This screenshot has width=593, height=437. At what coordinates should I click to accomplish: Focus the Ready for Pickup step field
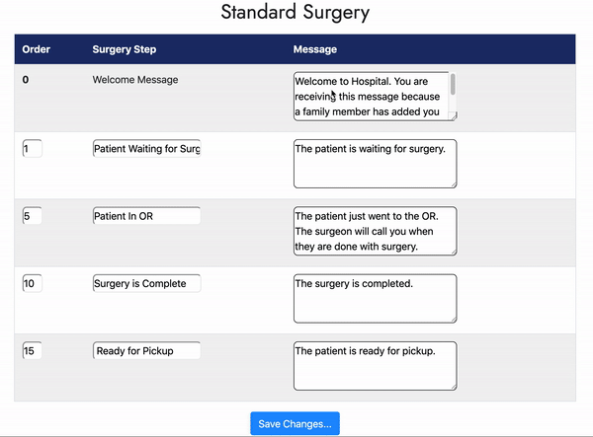coord(146,351)
